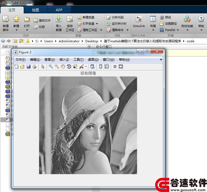
Task: Open File (文件) menu in Figure 2
Action: 21,60
